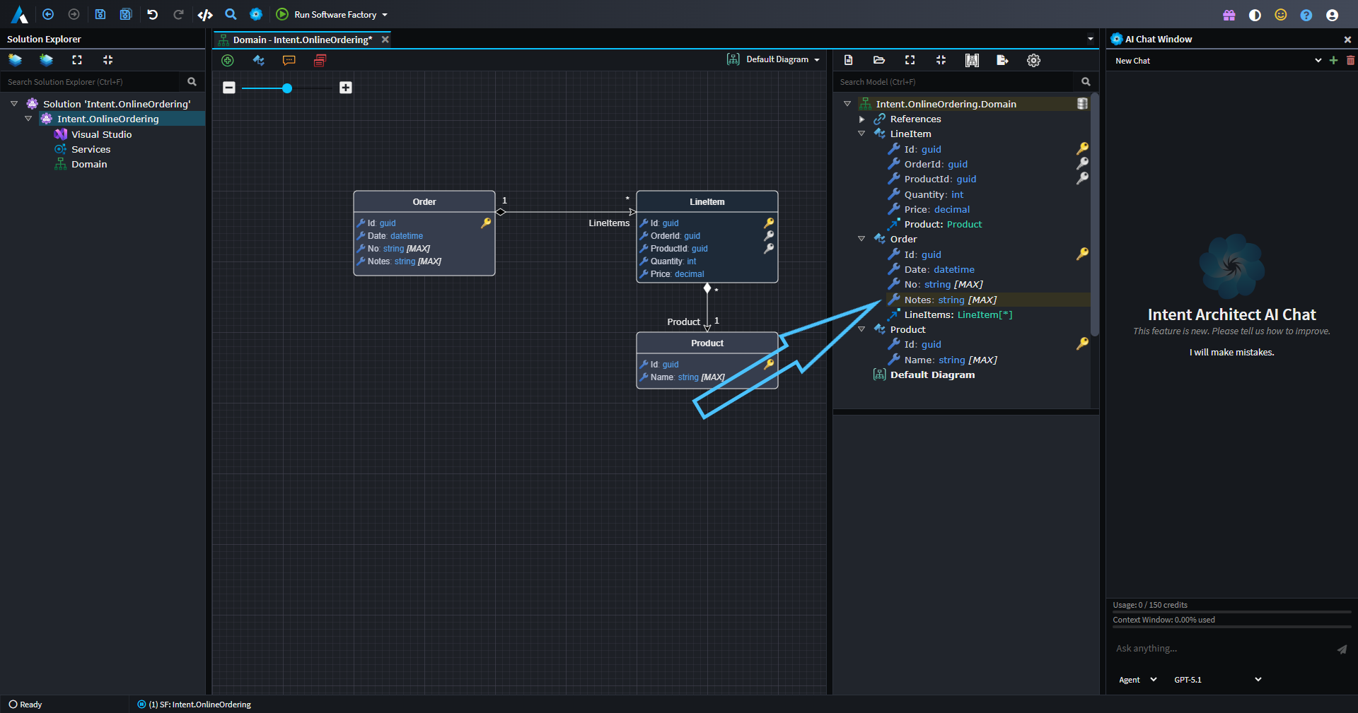The width and height of the screenshot is (1358, 713).
Task: Open the designer settings gear icon
Action: tap(1033, 60)
